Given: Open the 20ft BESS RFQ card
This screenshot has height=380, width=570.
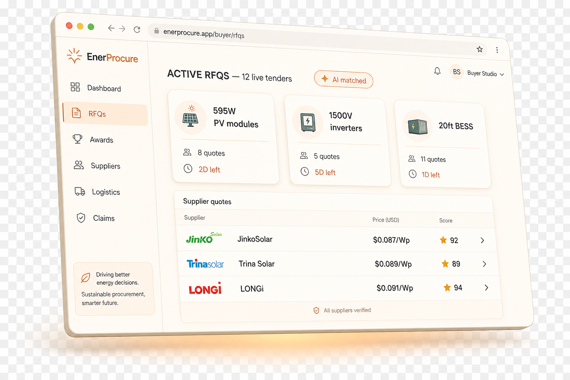Looking at the screenshot, I should pyautogui.click(x=443, y=144).
